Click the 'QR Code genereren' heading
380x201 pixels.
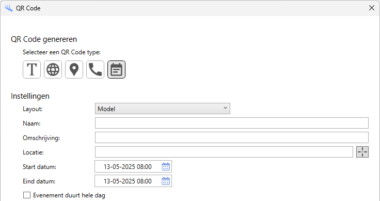tap(44, 39)
